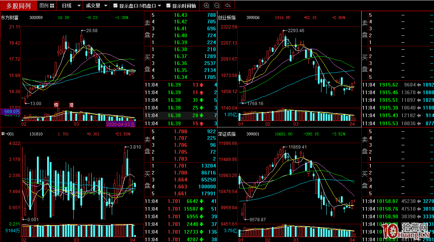The image size is (434, 242).
Task: Click the 1769.16 low marker on 创业板指
Action: [x=255, y=103]
